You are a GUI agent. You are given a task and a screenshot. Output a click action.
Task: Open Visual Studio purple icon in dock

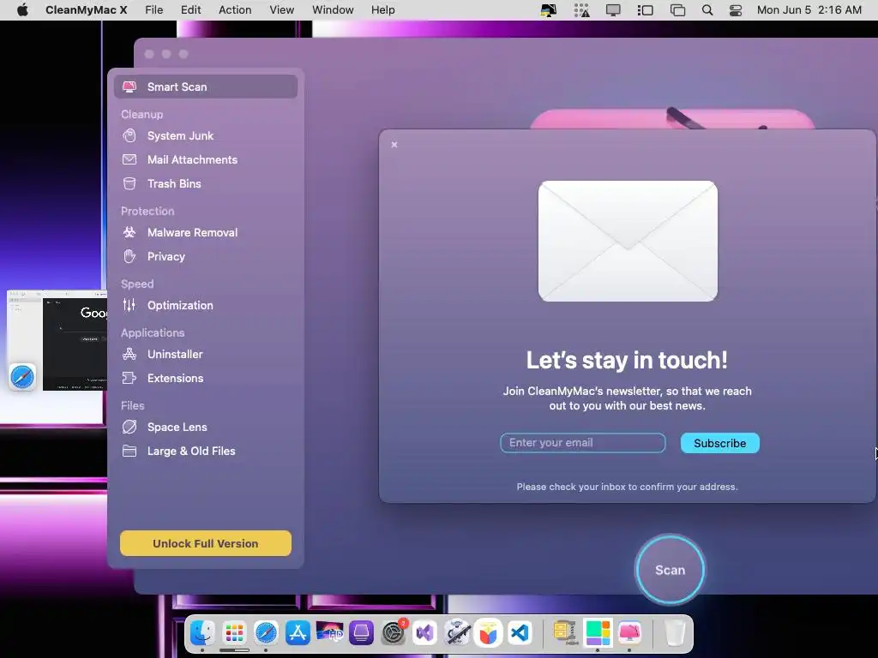click(x=425, y=633)
